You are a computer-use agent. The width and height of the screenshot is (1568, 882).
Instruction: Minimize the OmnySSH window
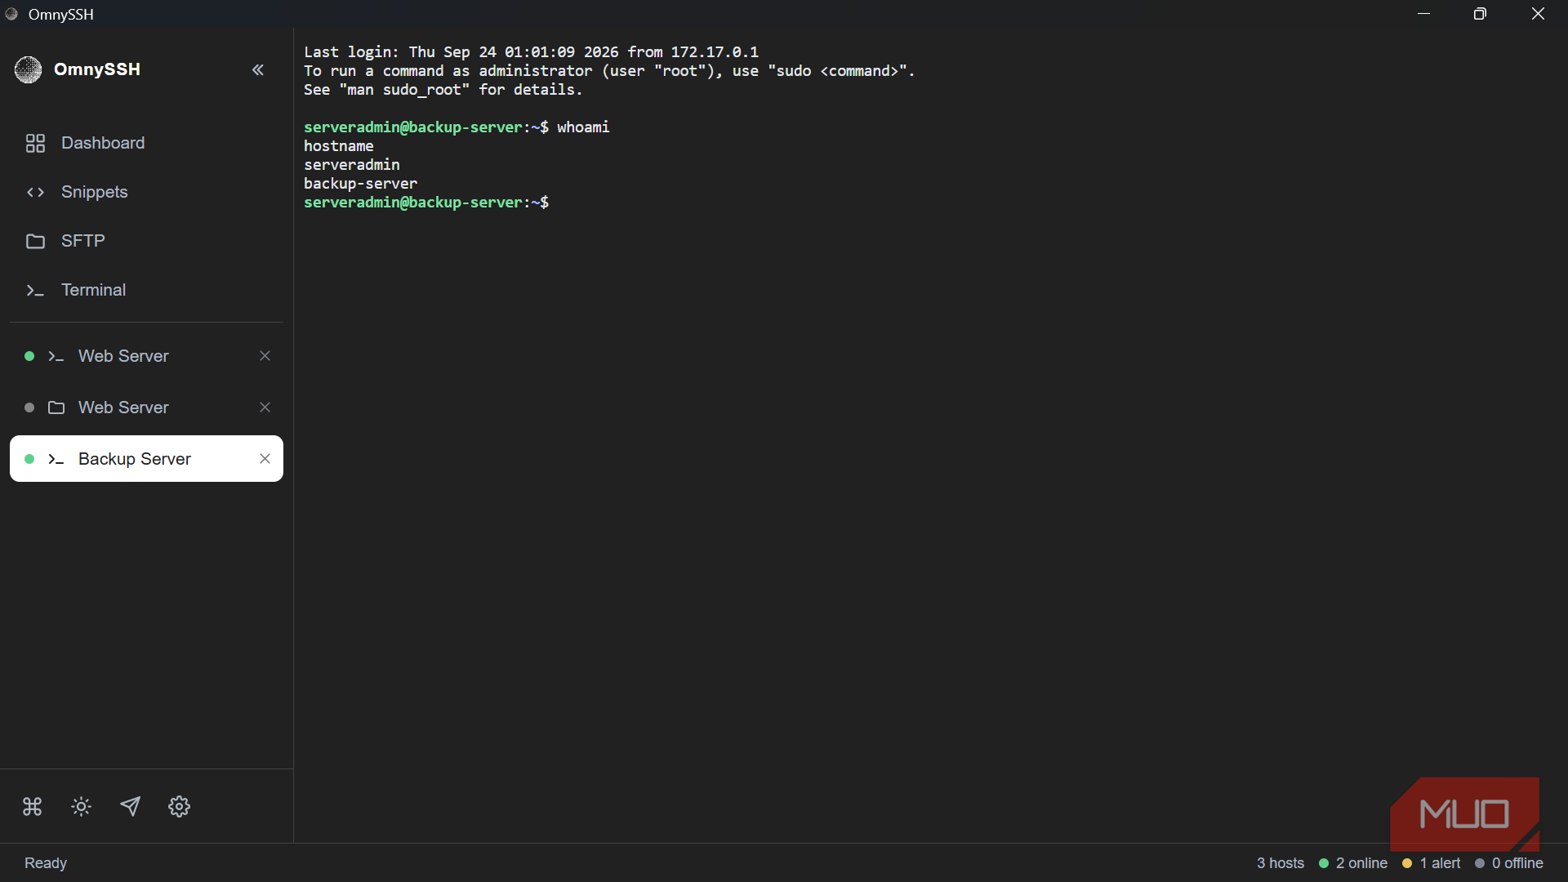[1424, 14]
